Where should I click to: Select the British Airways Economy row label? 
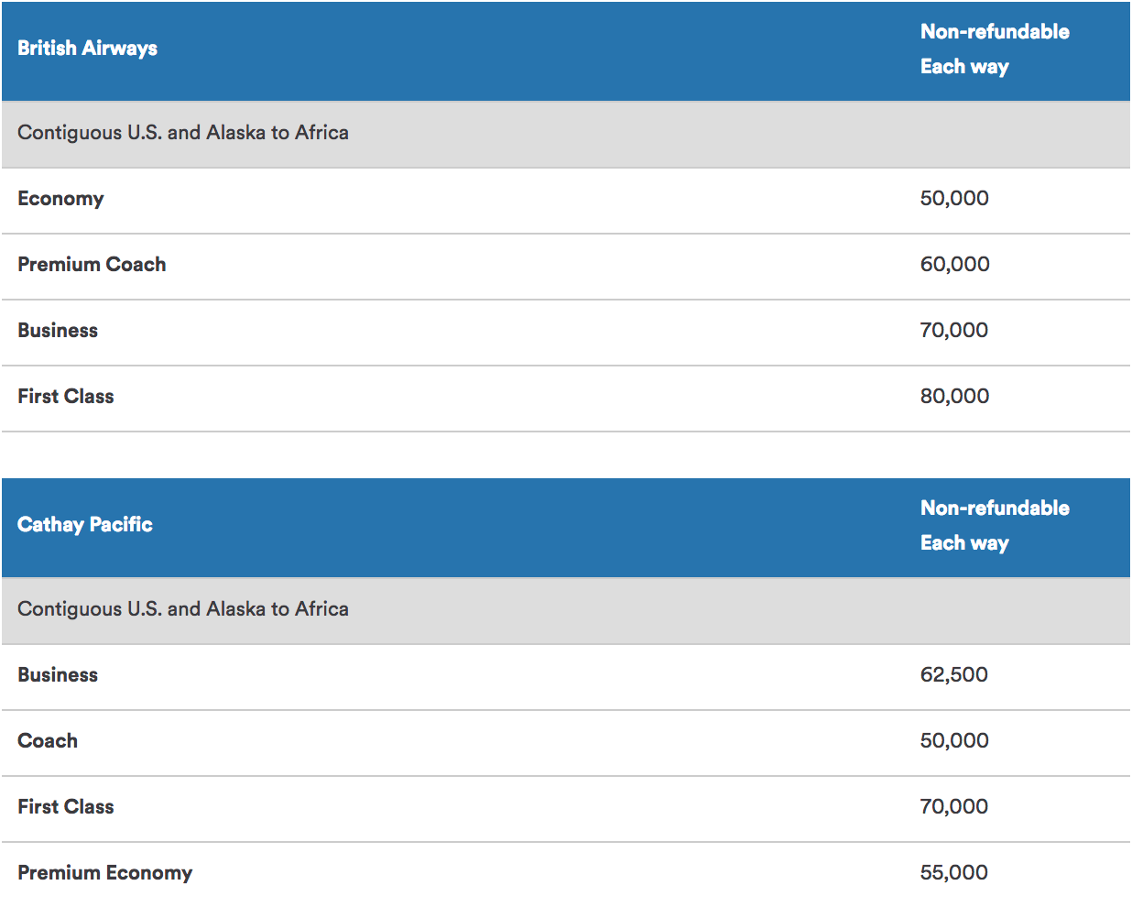pyautogui.click(x=60, y=199)
